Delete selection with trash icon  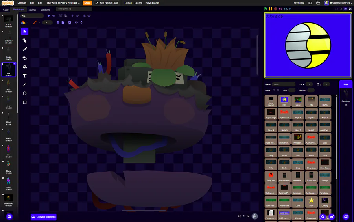(x=70, y=22)
